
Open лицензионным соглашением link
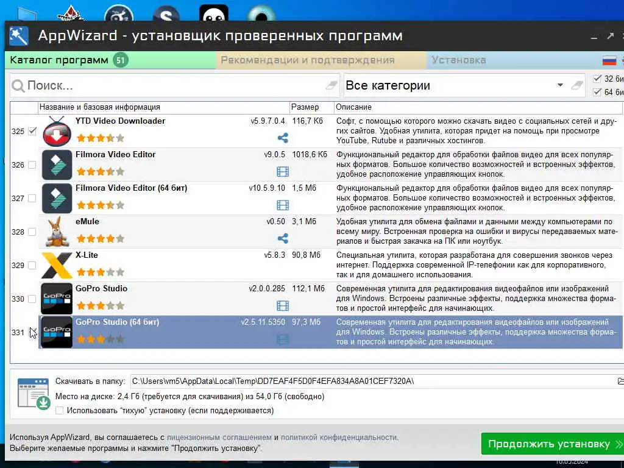219,438
